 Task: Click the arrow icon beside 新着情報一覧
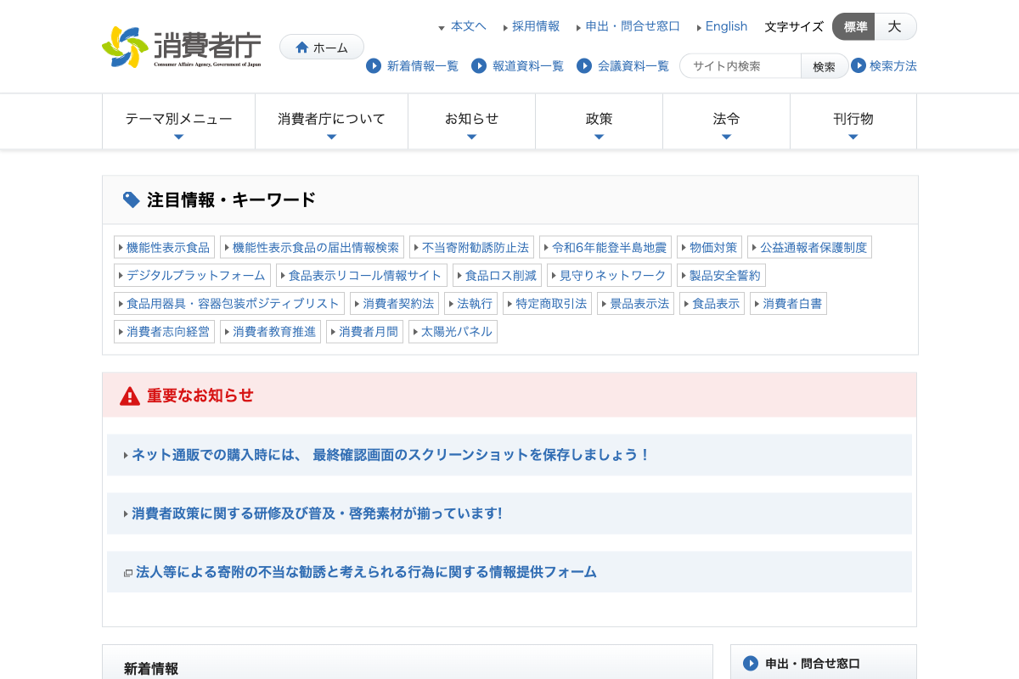(x=374, y=66)
